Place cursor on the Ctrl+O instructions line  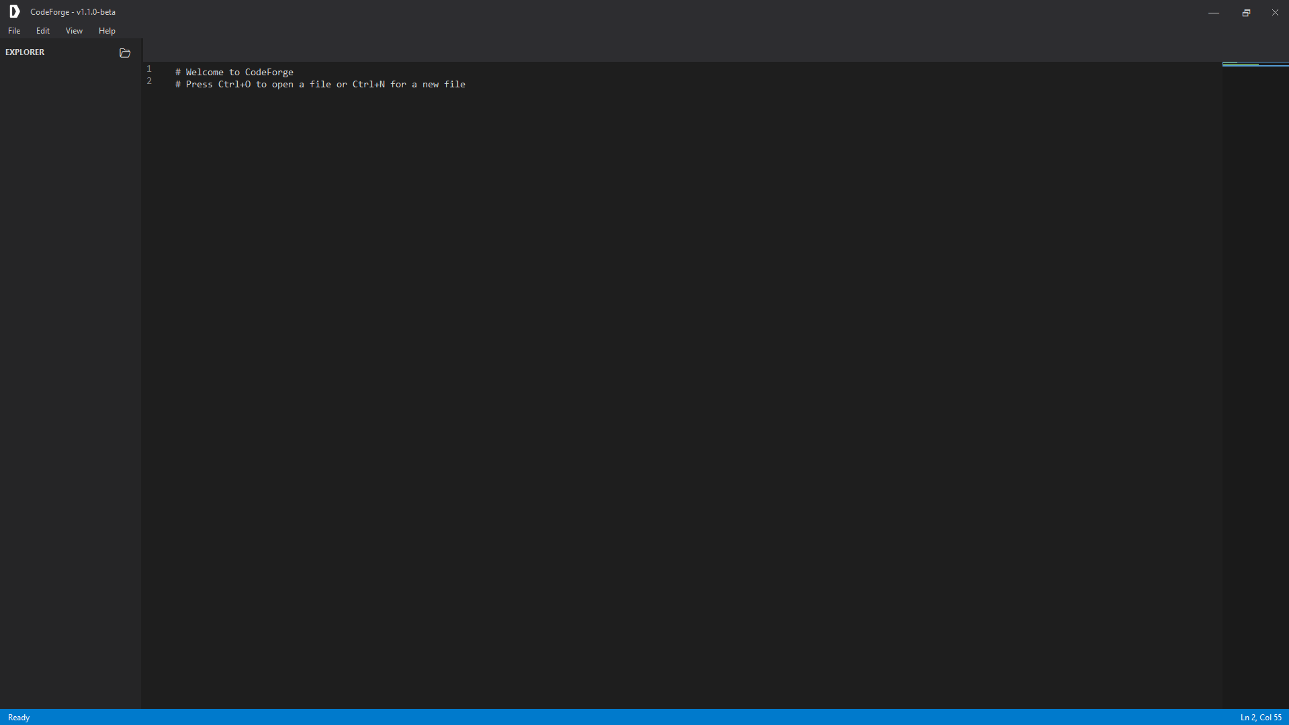tap(320, 84)
